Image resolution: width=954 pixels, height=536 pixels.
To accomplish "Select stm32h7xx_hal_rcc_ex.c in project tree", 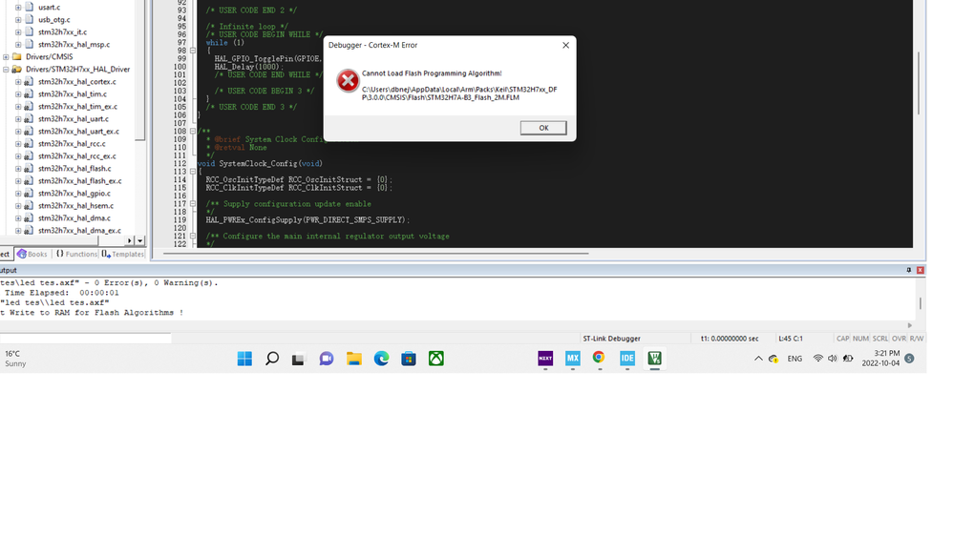I will (76, 156).
